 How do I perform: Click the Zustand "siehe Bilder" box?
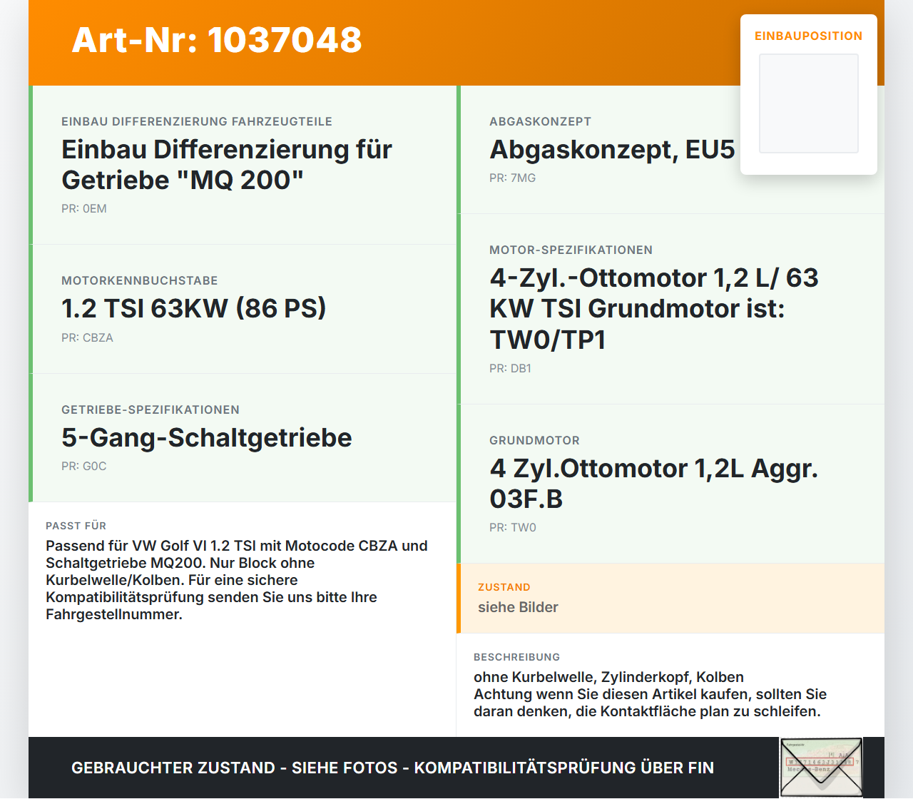tap(670, 598)
